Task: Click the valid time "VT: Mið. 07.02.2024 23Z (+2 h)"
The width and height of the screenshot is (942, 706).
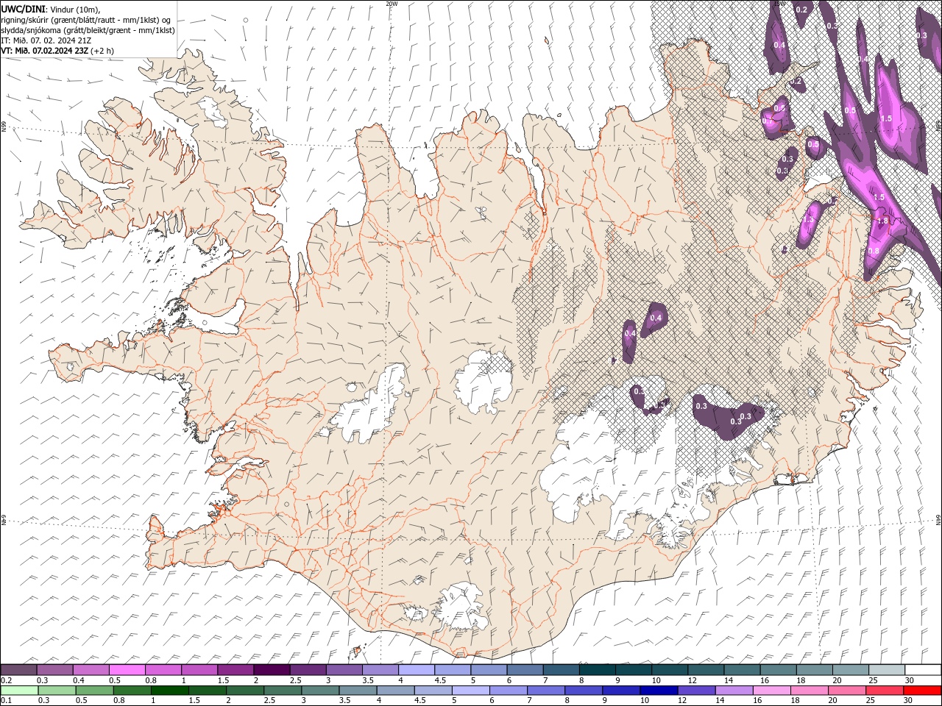Action: tap(57, 51)
